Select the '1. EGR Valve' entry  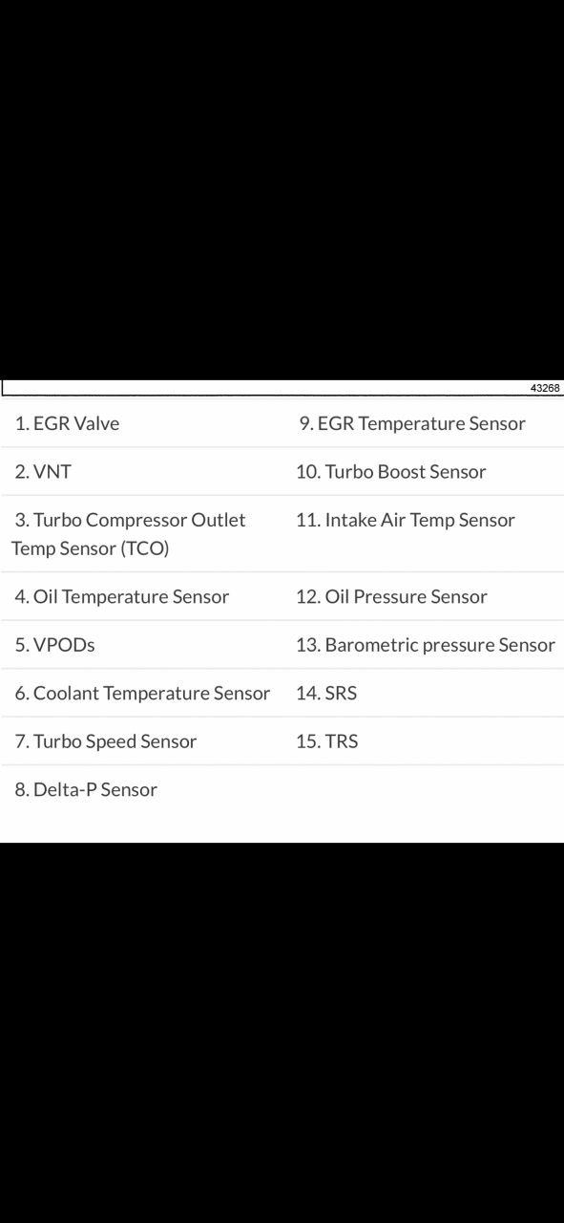coord(67,423)
